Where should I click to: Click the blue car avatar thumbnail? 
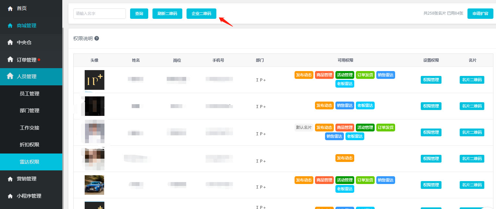pyautogui.click(x=94, y=185)
